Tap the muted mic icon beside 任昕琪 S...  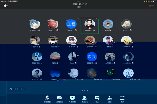(96, 47)
